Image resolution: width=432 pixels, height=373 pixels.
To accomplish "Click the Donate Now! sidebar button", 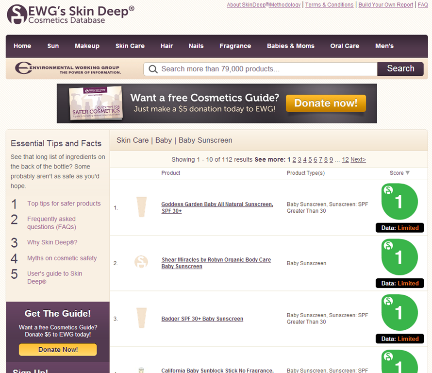I will pyautogui.click(x=58, y=350).
